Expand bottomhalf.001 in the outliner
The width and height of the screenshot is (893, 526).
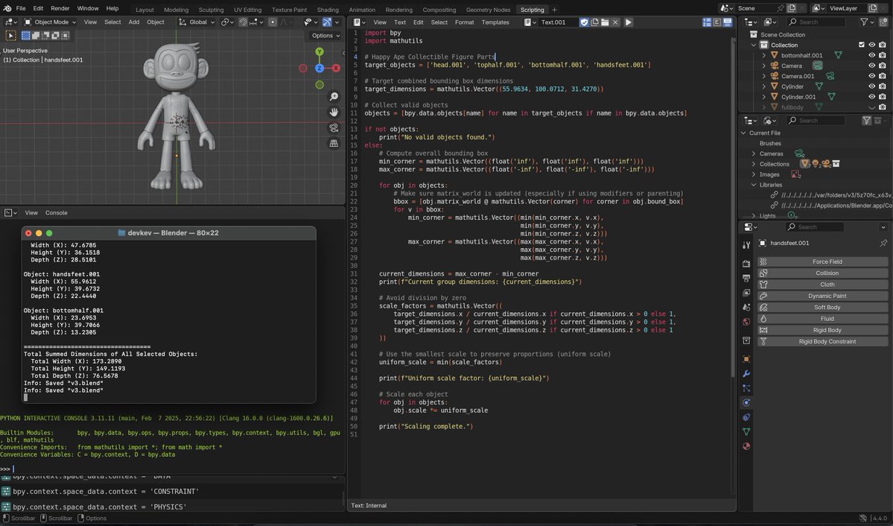763,55
